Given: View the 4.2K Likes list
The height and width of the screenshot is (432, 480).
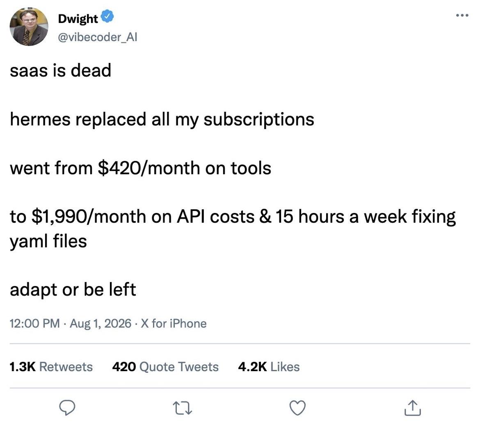Looking at the screenshot, I should point(269,367).
